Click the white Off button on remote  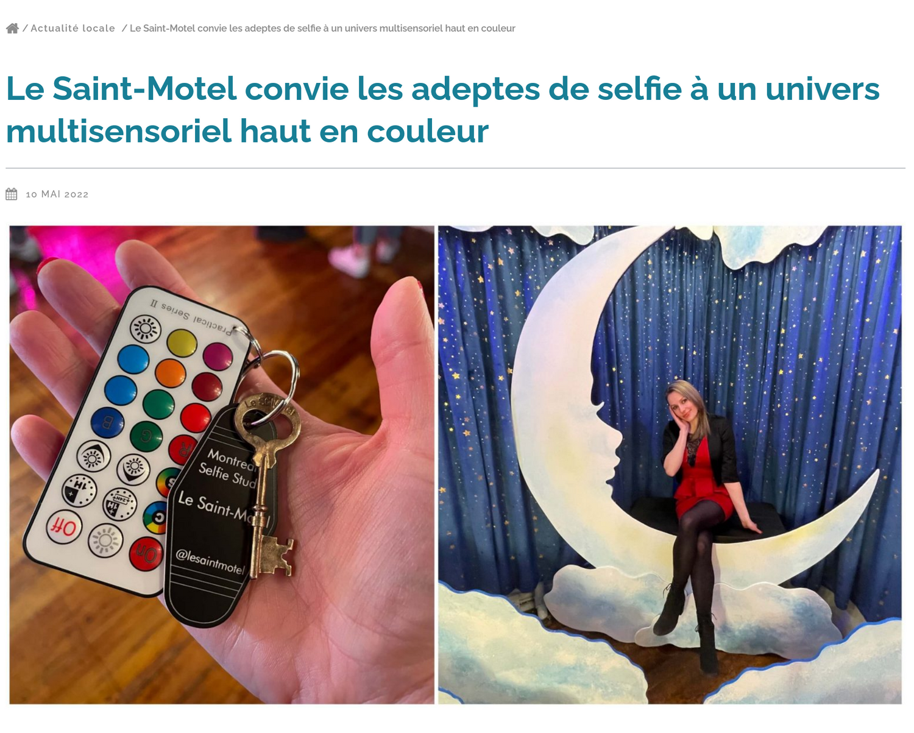pos(64,527)
